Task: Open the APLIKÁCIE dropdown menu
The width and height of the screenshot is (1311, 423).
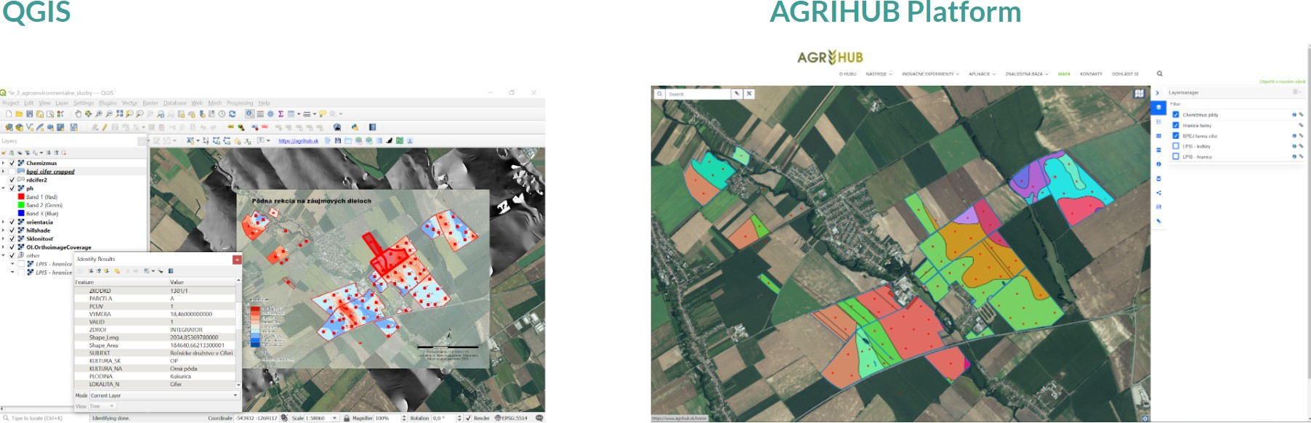Action: [x=982, y=74]
